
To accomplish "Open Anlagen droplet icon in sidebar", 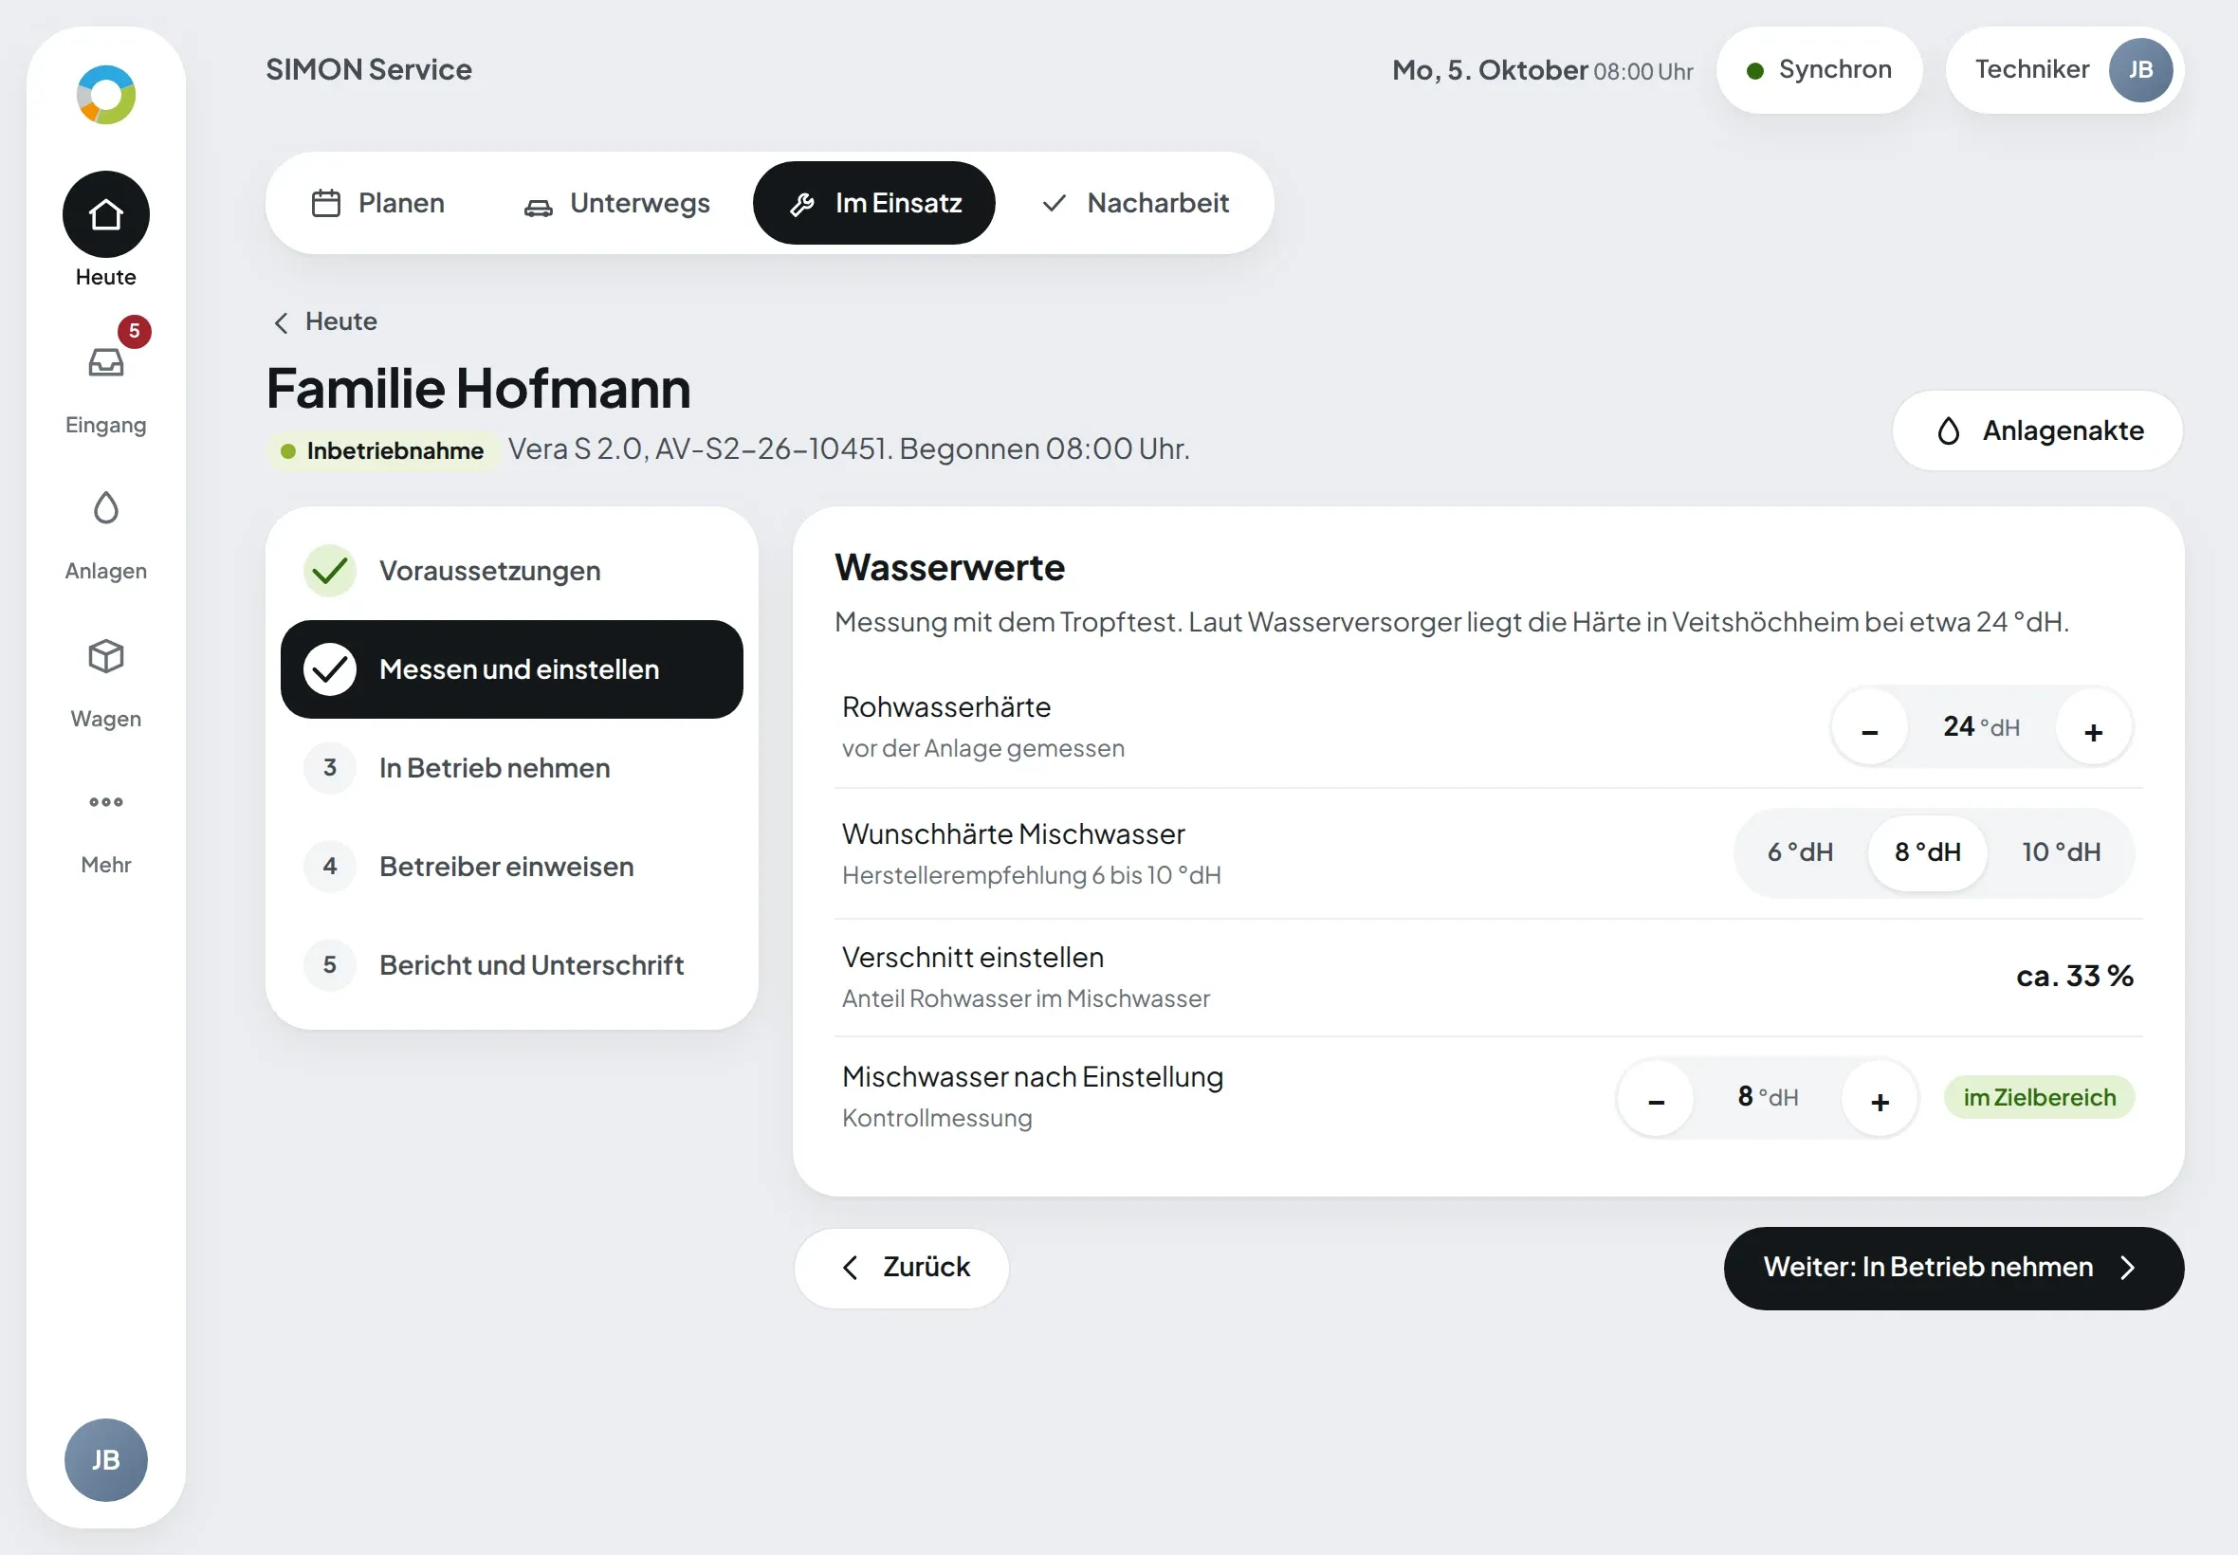I will pyautogui.click(x=105, y=508).
